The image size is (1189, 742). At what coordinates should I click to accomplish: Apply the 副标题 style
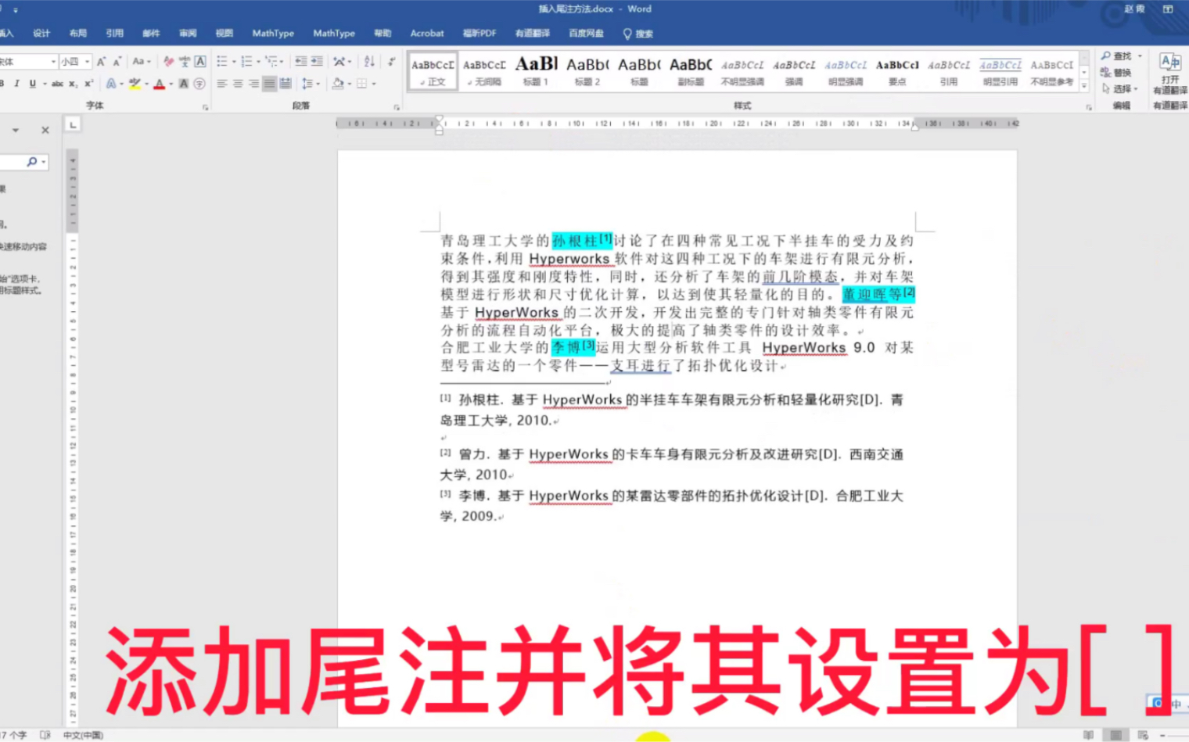tap(691, 71)
